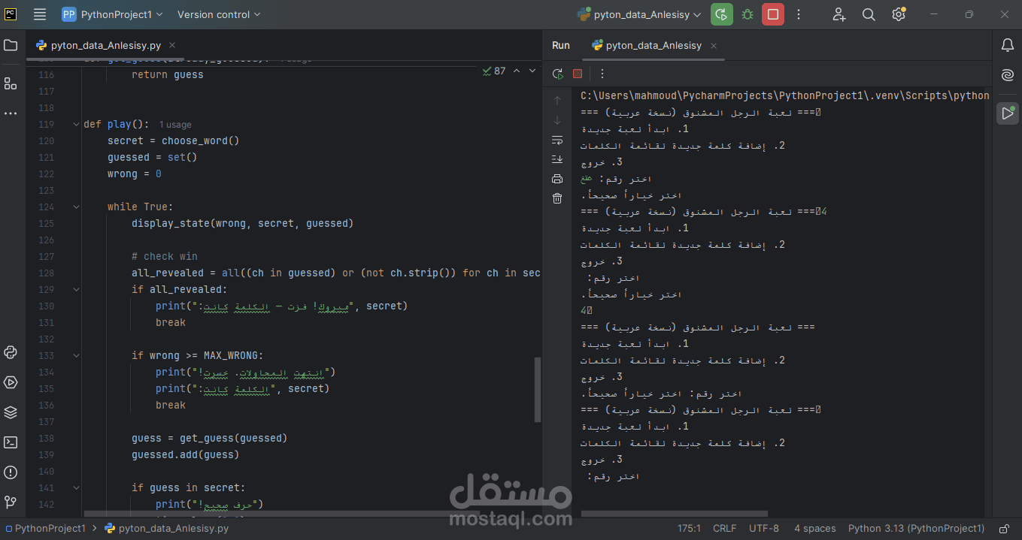Click pyton_data_Anlesisy.py breadcrumb in status bar
Screen dimensions: 1022x540
point(166,529)
